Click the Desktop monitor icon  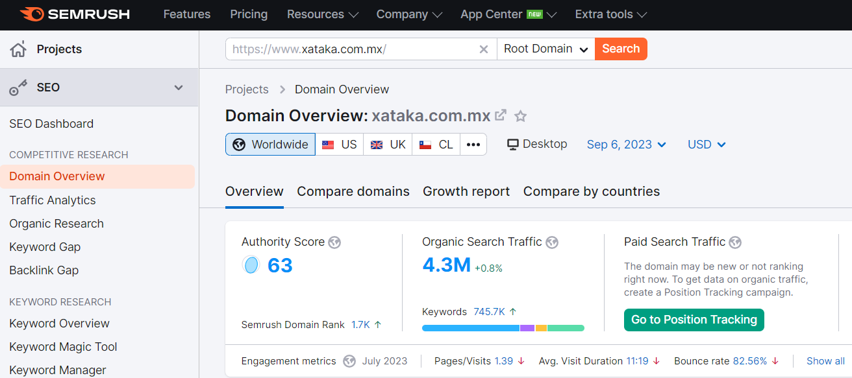click(x=513, y=144)
